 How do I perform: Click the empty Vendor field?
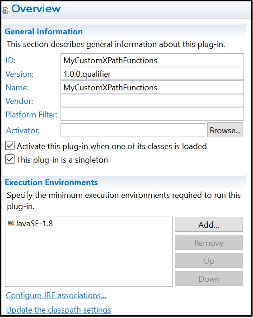152,101
